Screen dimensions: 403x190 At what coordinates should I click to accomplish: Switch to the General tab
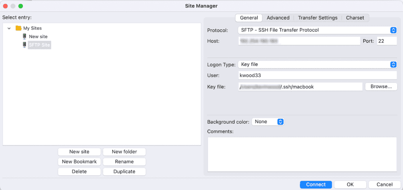click(x=249, y=18)
